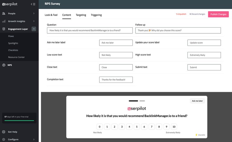The width and height of the screenshot is (232, 142).
Task: Expand the People submenu chevron
Action: click(x=34, y=13)
